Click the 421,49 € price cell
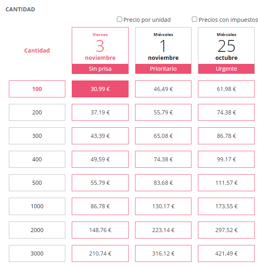This screenshot has height=266, width=258. [x=226, y=253]
